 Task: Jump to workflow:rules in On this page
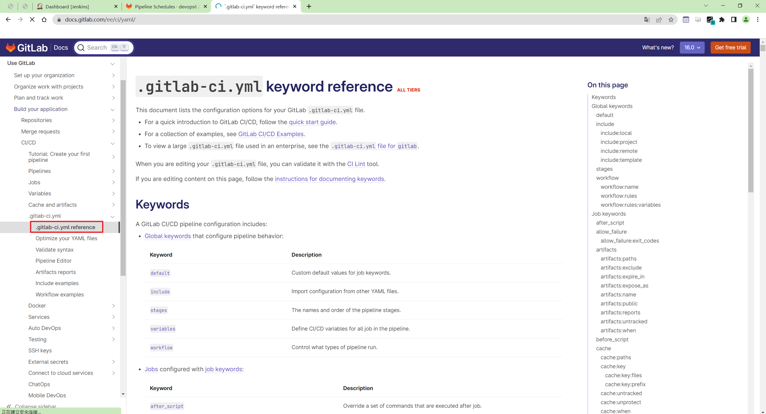(x=618, y=196)
